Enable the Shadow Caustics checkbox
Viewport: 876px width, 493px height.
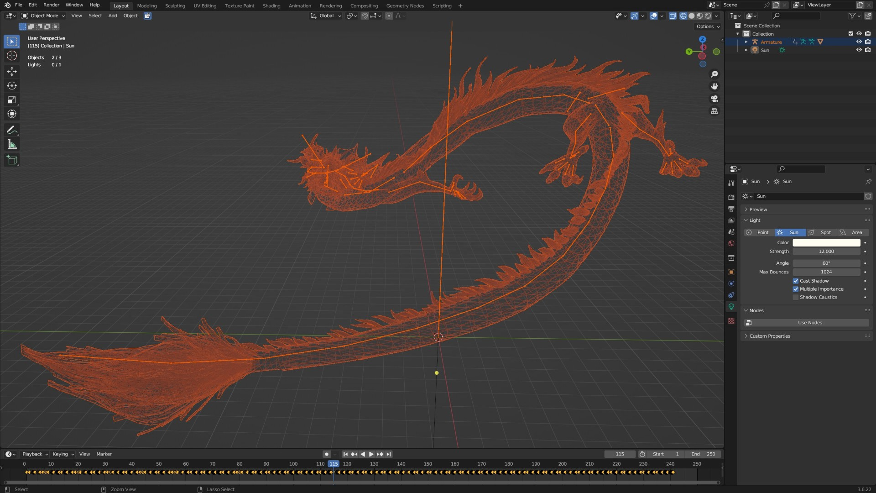coord(796,298)
